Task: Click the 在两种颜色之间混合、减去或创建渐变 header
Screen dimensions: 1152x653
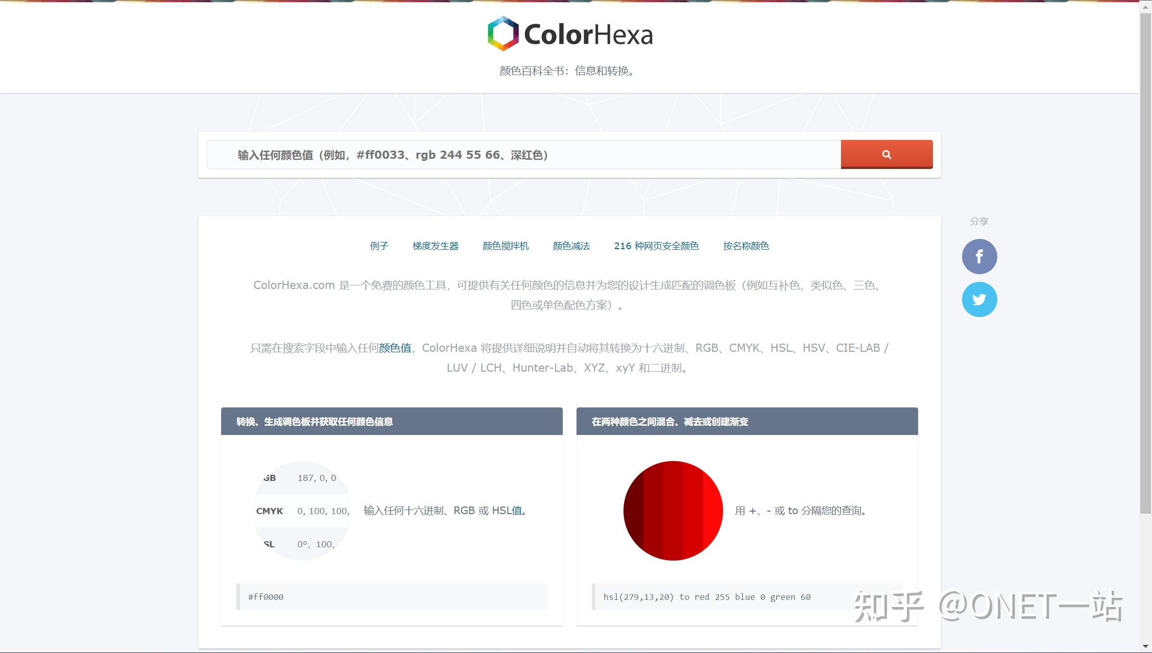Action: pyautogui.click(x=747, y=421)
